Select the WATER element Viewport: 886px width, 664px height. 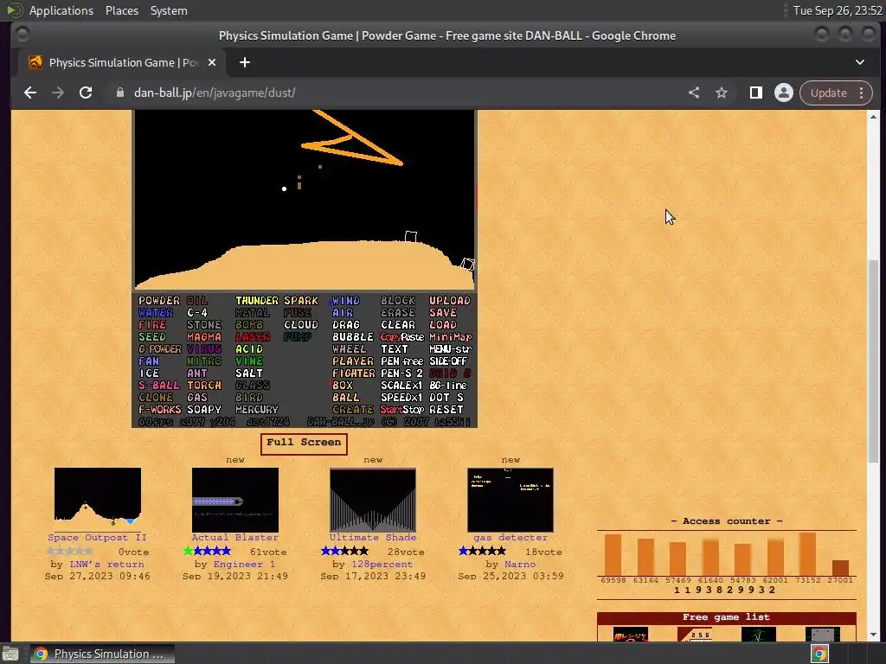point(156,313)
